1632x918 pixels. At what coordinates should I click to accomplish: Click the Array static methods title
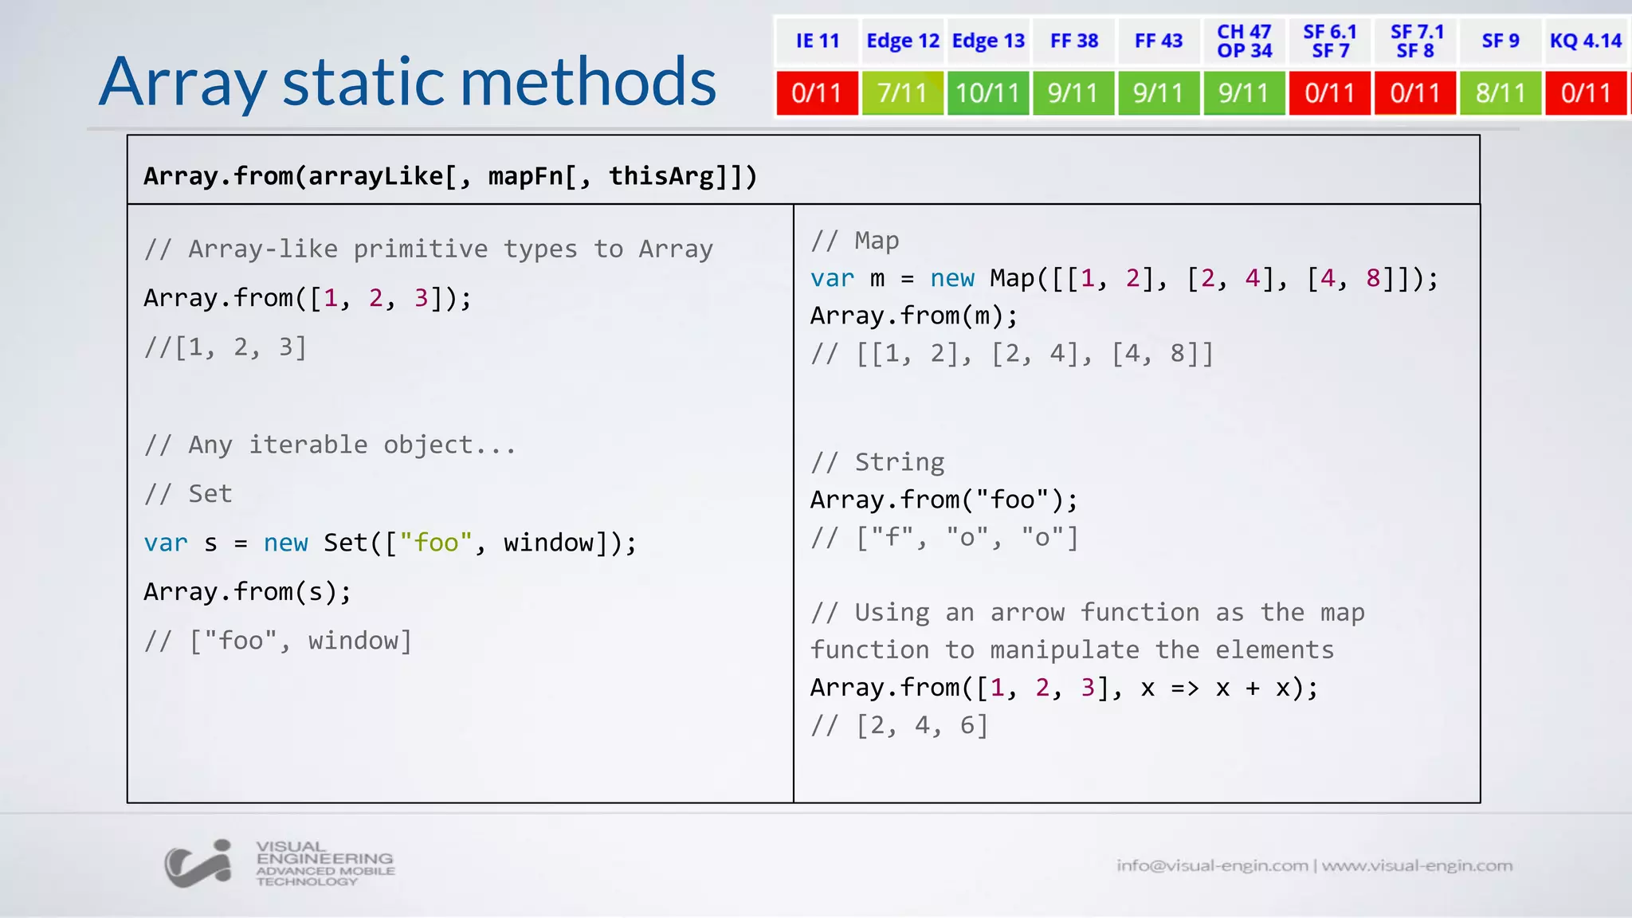point(407,81)
